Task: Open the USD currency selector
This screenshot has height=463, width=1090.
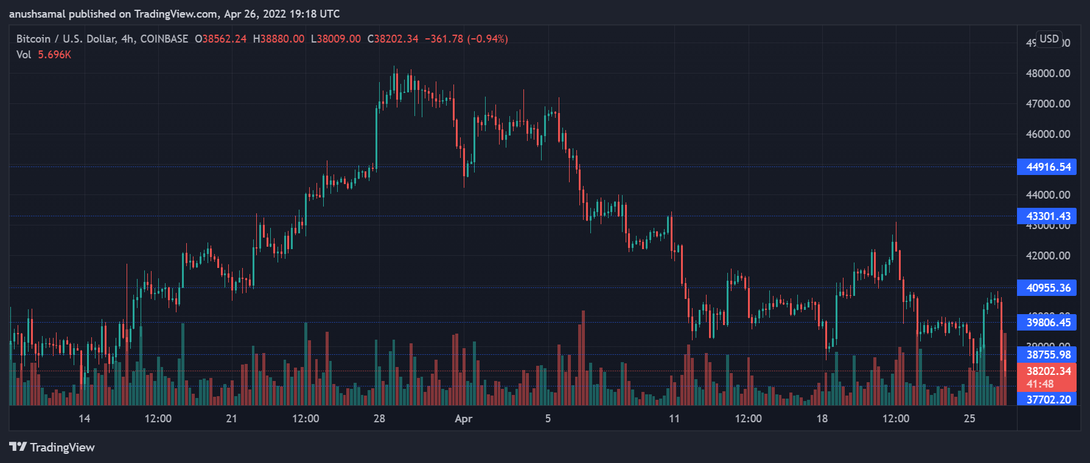Action: point(1049,39)
